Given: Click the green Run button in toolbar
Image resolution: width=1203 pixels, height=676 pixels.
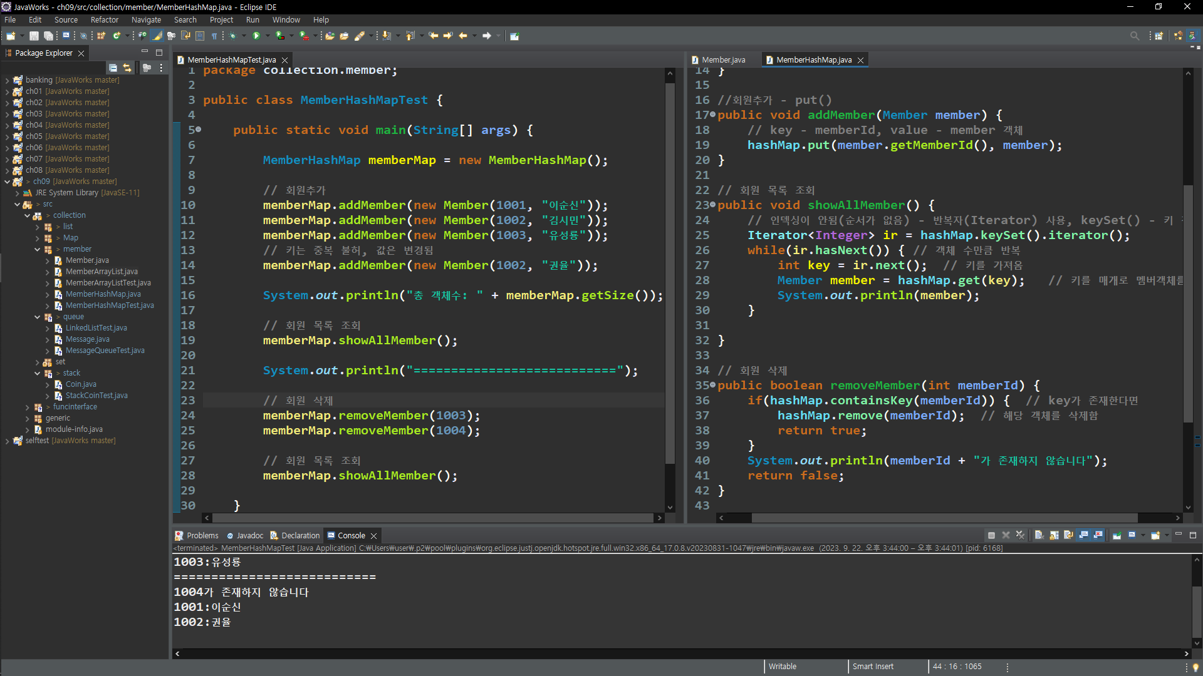Looking at the screenshot, I should tap(256, 36).
